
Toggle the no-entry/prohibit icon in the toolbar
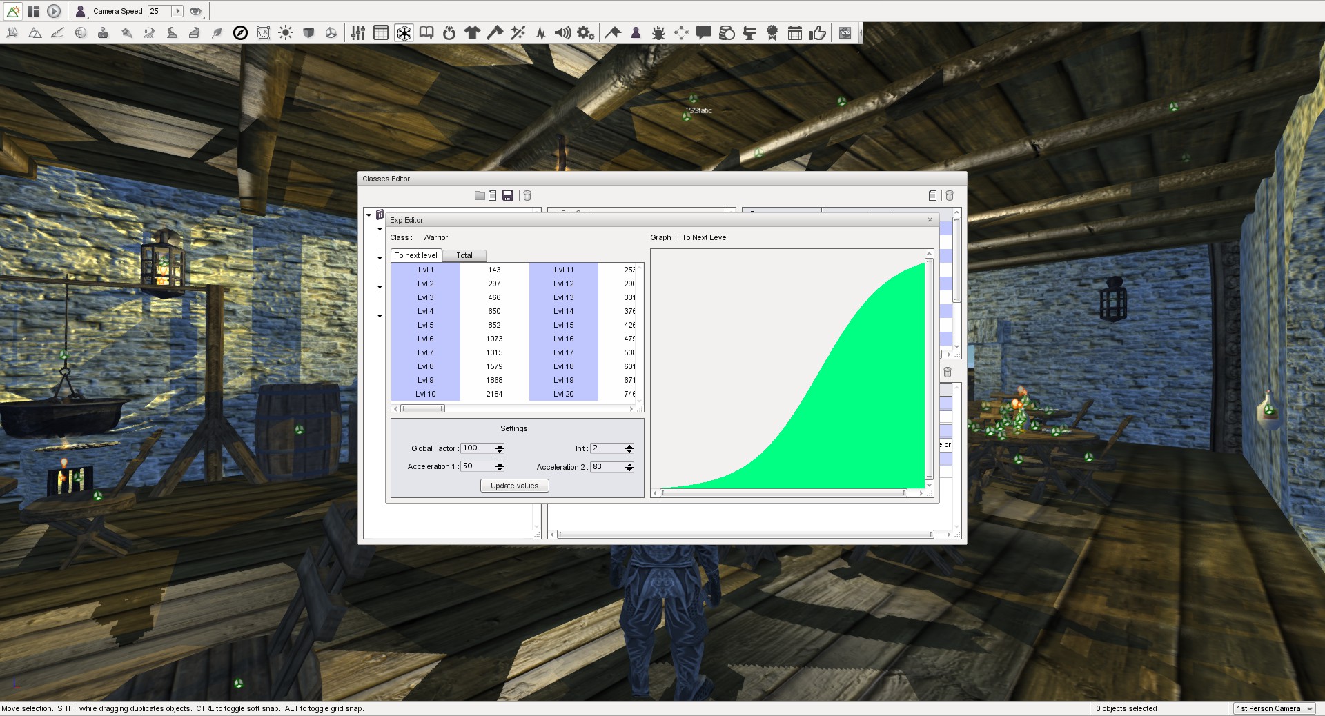(241, 32)
